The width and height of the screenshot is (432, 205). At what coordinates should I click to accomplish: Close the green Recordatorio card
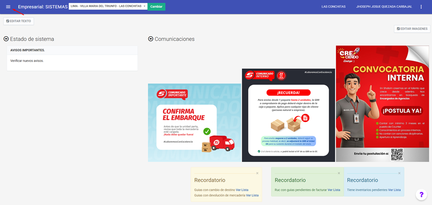[x=339, y=173]
